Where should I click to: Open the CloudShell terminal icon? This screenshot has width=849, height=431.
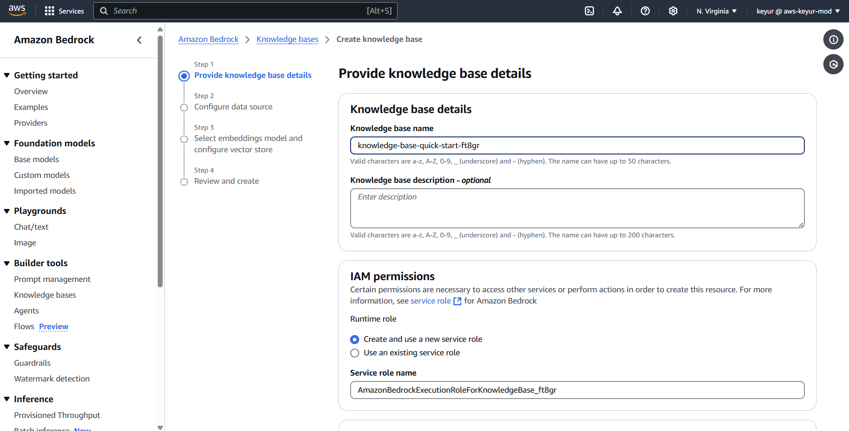pos(589,11)
